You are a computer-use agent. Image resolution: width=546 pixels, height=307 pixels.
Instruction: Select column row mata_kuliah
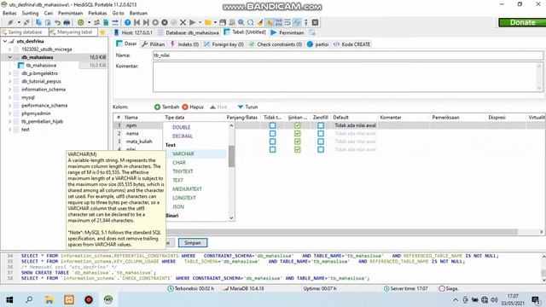click(x=139, y=142)
